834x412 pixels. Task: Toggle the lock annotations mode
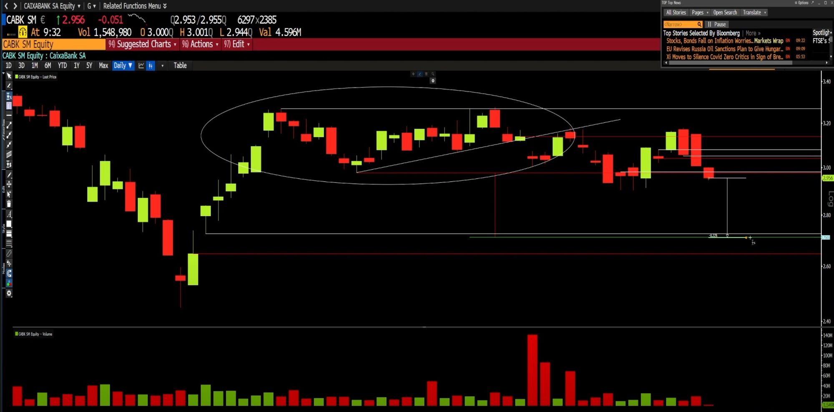coord(9,263)
